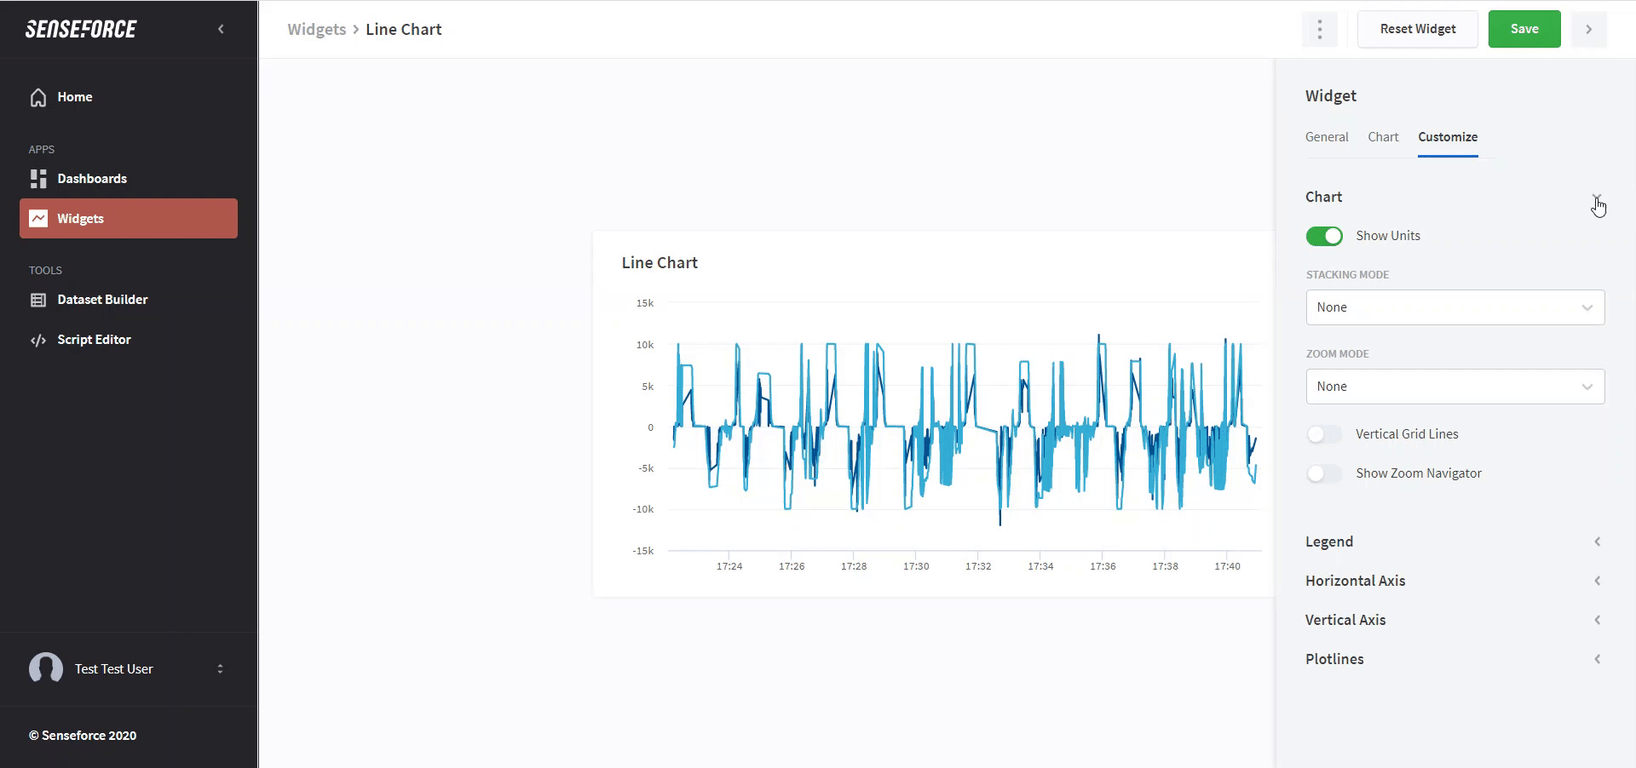Viewport: 1636px width, 768px height.
Task: Open Dashboards via its grid icon
Action: click(38, 179)
